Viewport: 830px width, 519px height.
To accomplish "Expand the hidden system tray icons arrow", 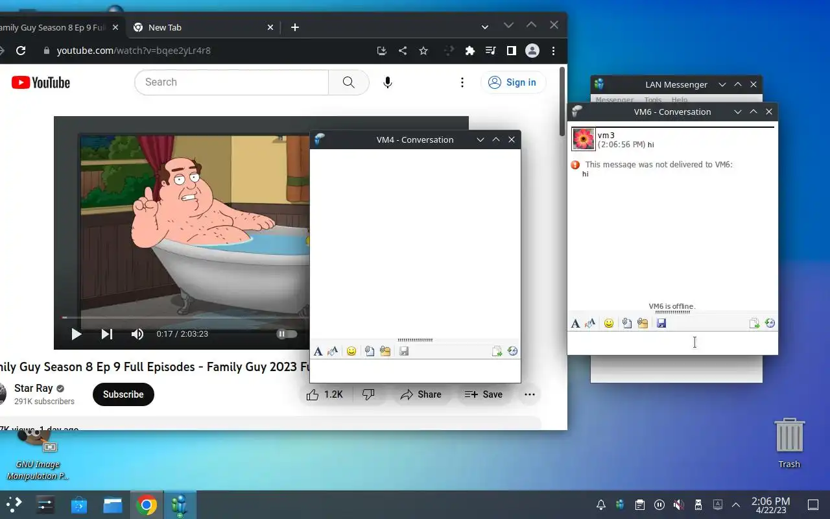I will (736, 505).
